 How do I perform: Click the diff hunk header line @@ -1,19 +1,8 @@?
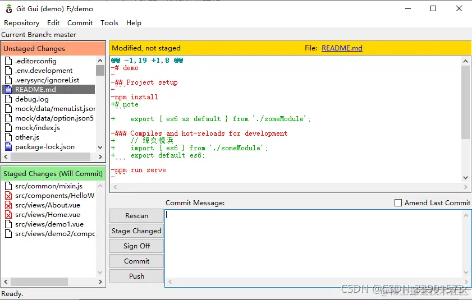147,61
